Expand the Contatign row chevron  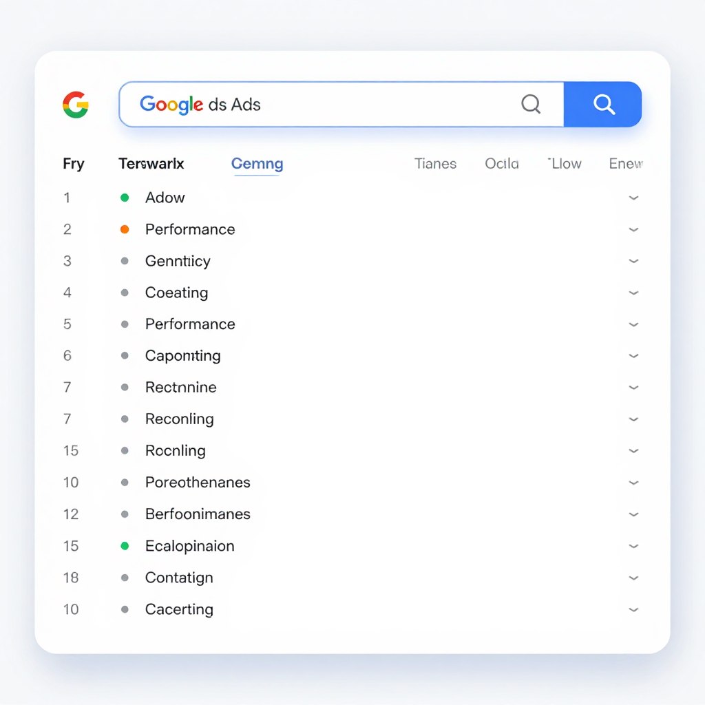click(633, 578)
